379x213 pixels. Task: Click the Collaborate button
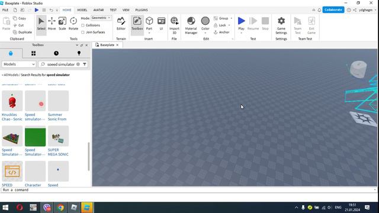333,10
